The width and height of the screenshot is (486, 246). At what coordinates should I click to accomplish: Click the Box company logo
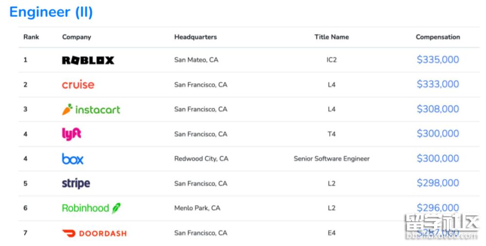[72, 159]
